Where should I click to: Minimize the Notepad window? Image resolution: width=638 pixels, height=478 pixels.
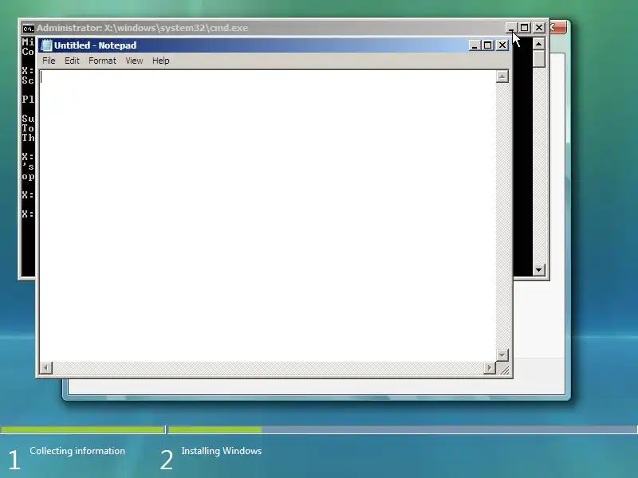[474, 45]
